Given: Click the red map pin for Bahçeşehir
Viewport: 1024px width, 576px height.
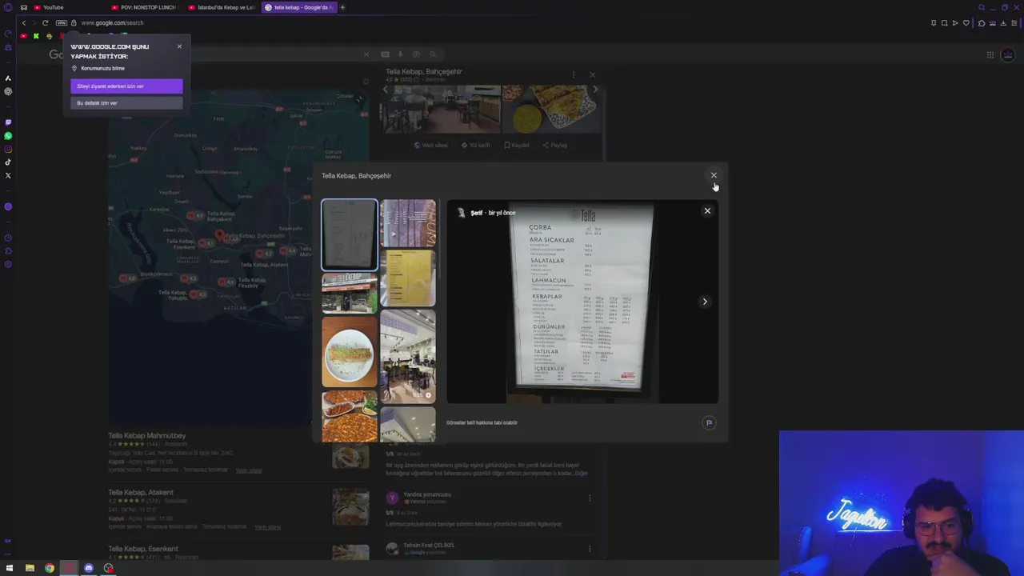Looking at the screenshot, I should 219,235.
